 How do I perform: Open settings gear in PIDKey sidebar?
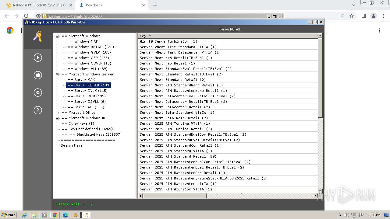(38, 92)
